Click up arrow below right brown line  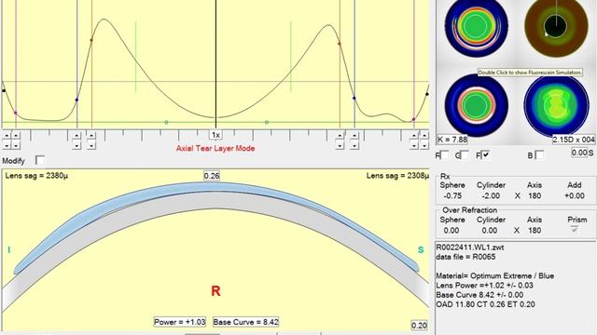340,136
